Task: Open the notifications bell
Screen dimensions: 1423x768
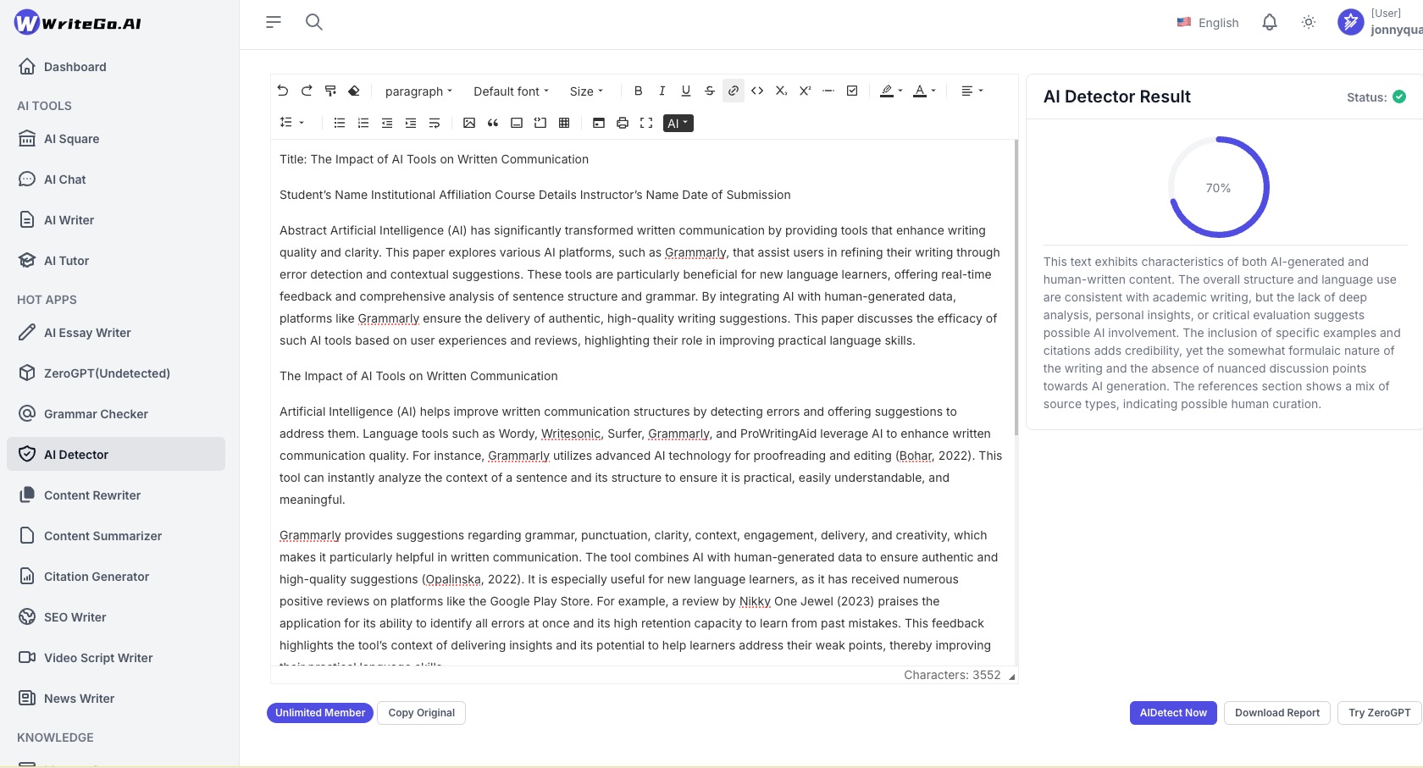Action: pyautogui.click(x=1269, y=23)
